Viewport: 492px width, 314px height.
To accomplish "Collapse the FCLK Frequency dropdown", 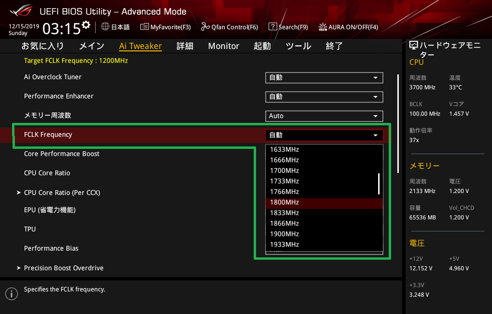I will pos(324,135).
